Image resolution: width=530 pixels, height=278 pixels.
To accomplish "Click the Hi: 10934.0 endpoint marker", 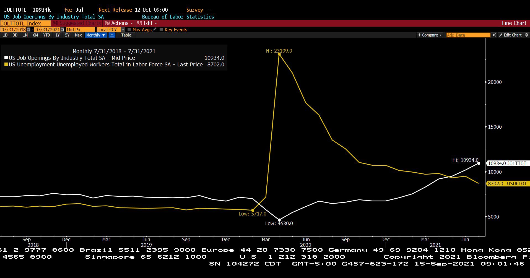I will [479, 163].
